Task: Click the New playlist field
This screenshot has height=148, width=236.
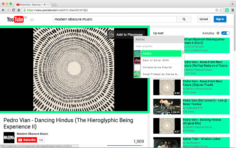Action: coord(159,46)
